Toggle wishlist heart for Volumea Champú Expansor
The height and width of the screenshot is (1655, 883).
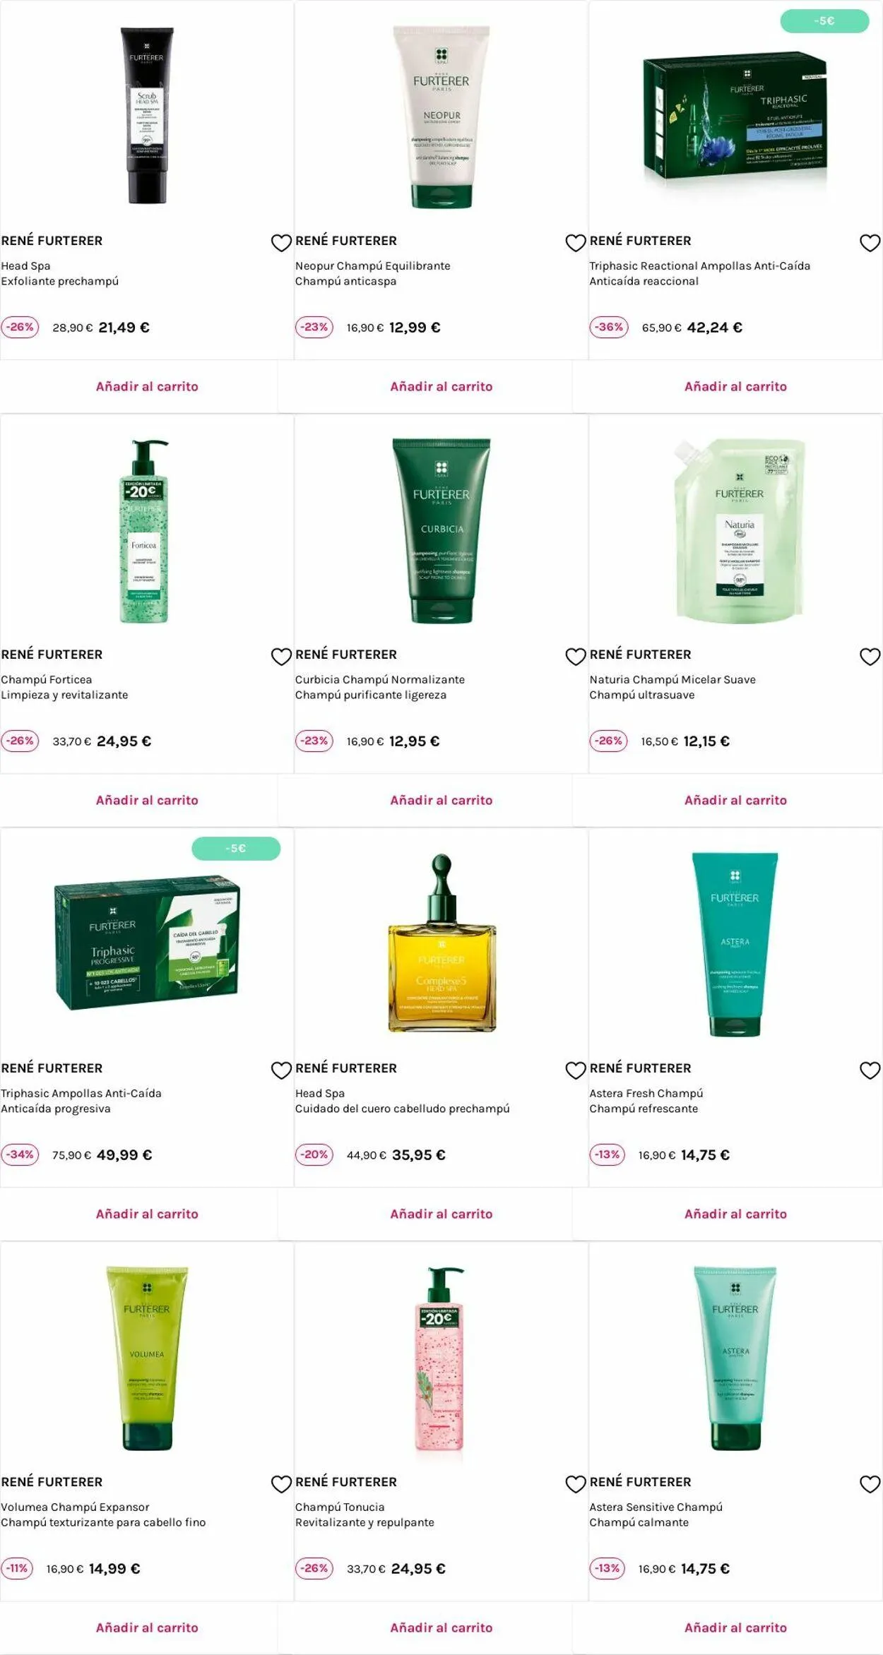click(281, 1484)
